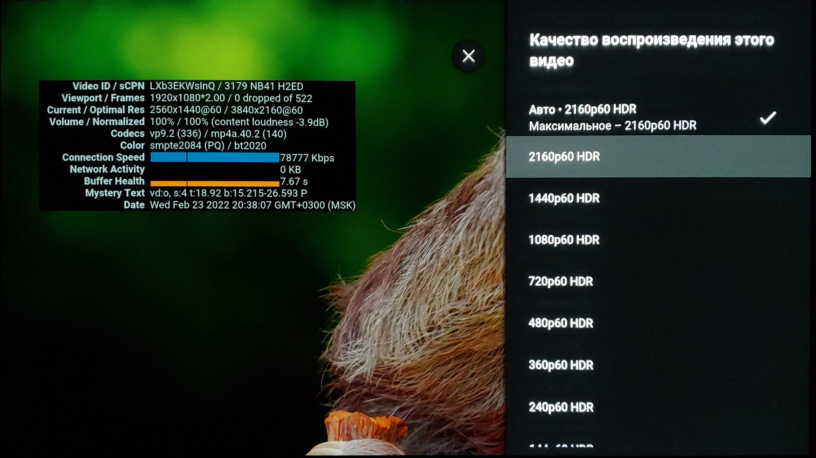Click the checkmark next to Авто quality

click(x=768, y=118)
